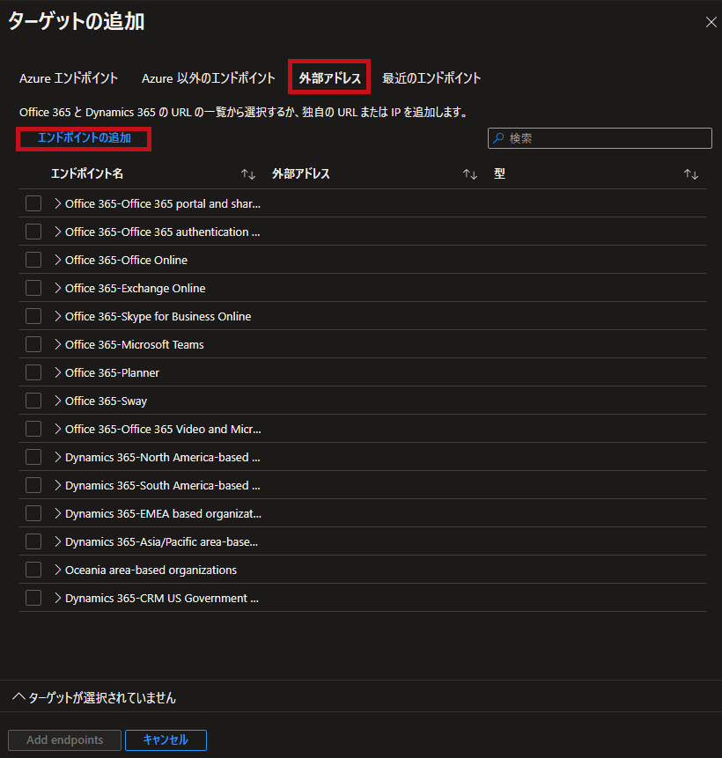
Task: Click Oceania area-based organizations text
Action: click(151, 570)
